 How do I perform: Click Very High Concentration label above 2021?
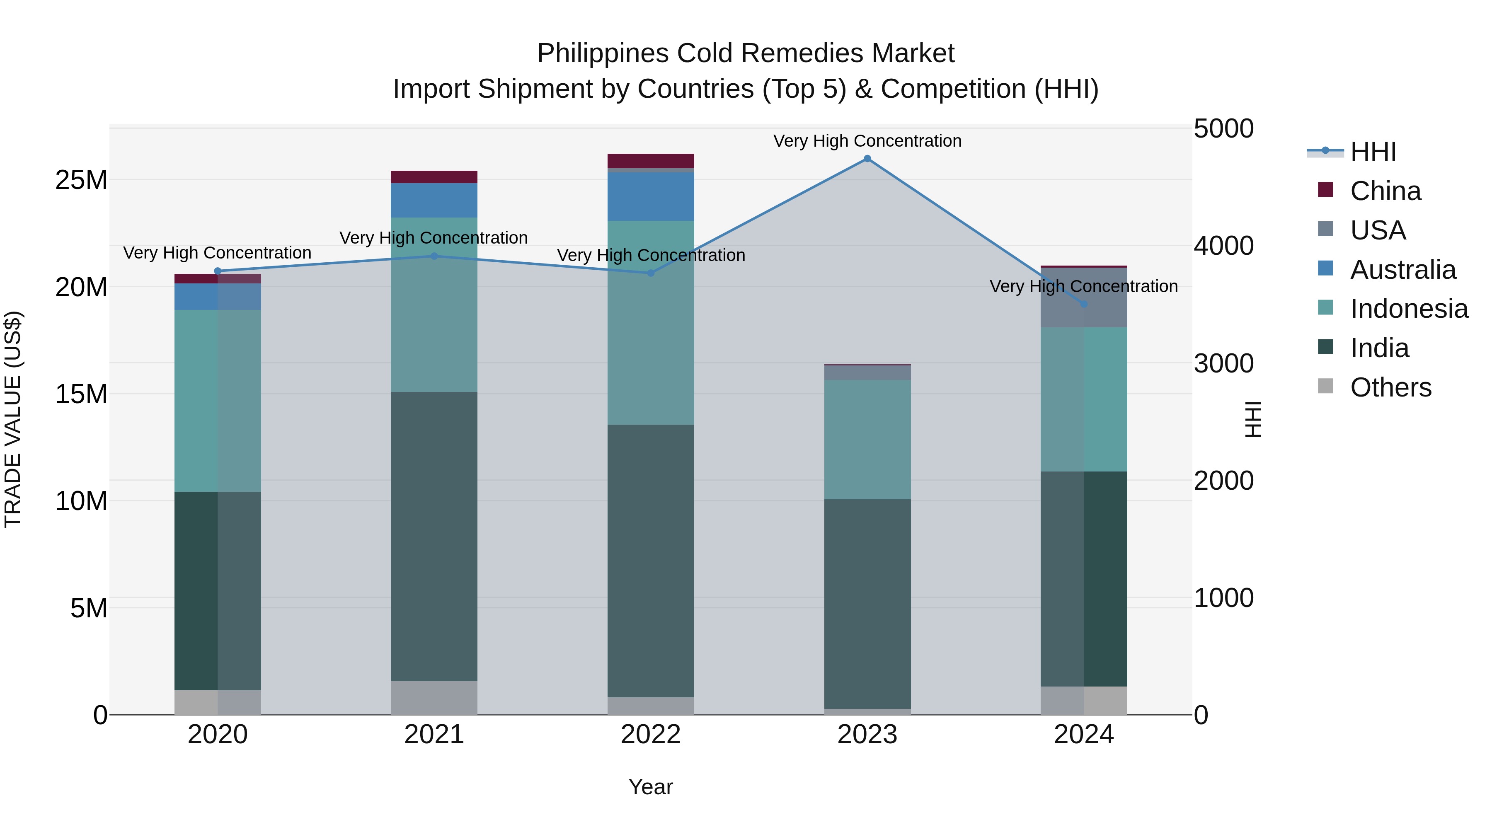pos(434,238)
